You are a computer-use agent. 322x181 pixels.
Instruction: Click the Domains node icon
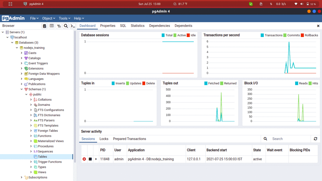pos(35,105)
